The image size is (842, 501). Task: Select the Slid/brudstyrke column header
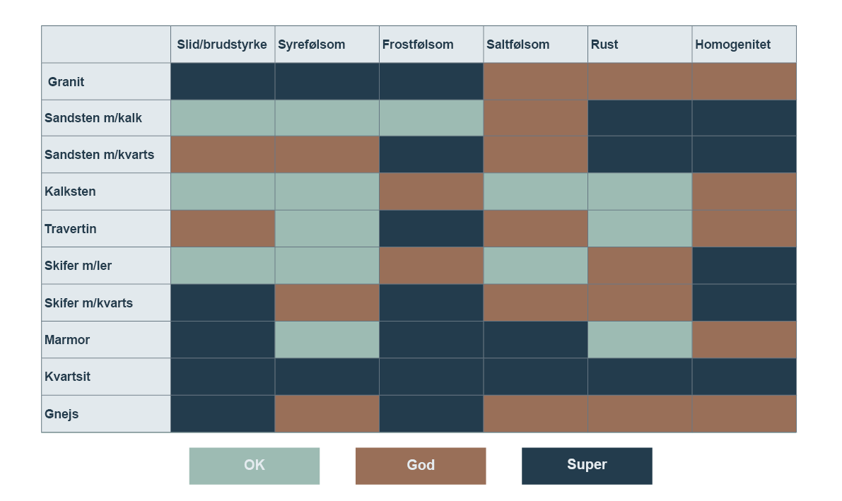pyautogui.click(x=222, y=45)
